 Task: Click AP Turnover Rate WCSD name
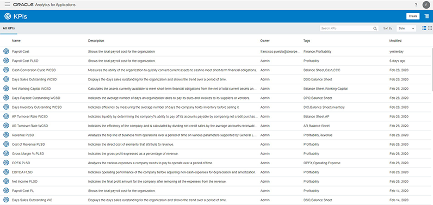(x=30, y=116)
